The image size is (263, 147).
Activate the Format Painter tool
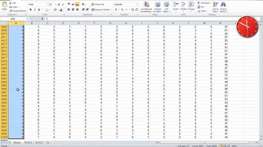(x=18, y=11)
